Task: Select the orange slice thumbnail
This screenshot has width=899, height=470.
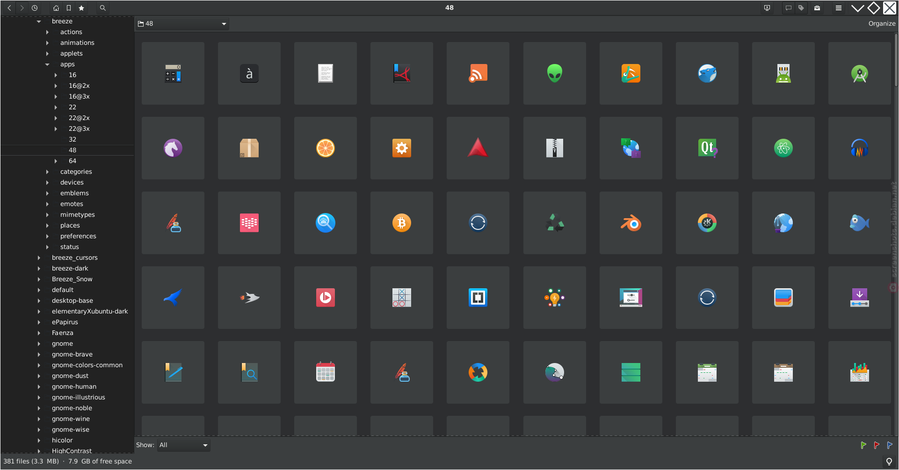Action: (x=326, y=148)
